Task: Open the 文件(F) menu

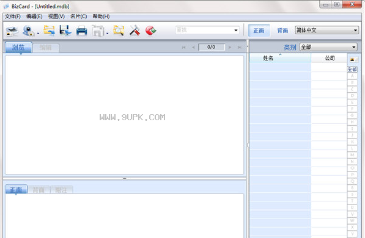Action: pos(13,16)
